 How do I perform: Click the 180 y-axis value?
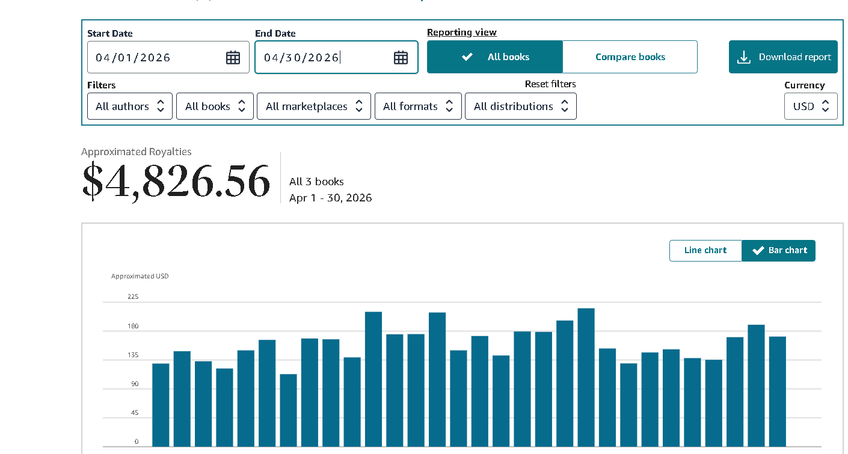(x=133, y=327)
